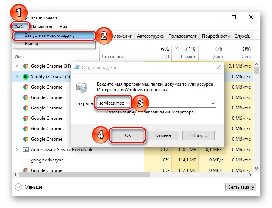Screen dimensions: 272x208
Task: Click the Run dialog icon beside description
Action: tap(82, 87)
